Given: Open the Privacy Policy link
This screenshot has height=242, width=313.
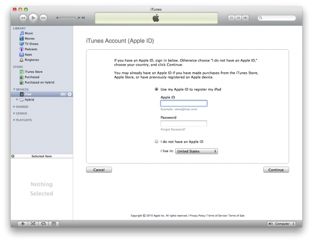Looking at the screenshot, I should click(x=197, y=215).
